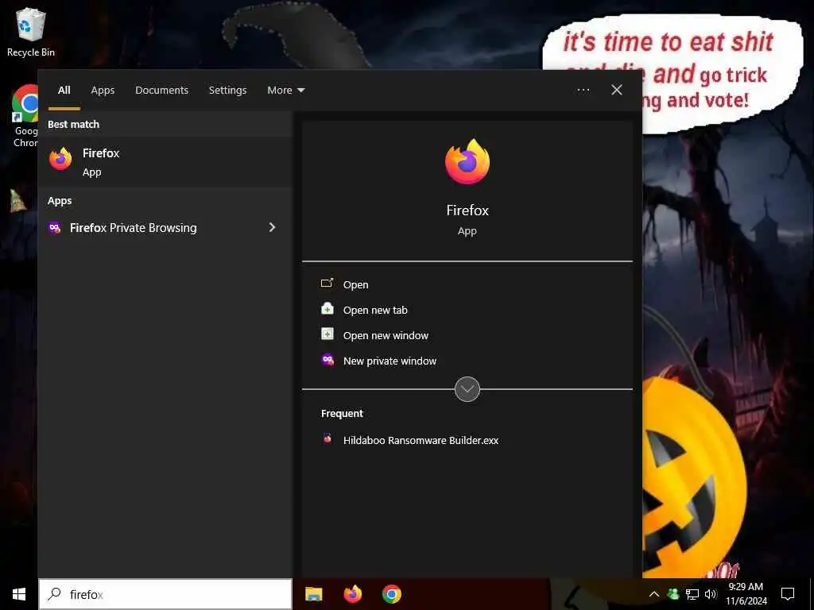Screen dimensions: 814x610
Task: Switch to Apps search tab
Action: click(x=103, y=91)
